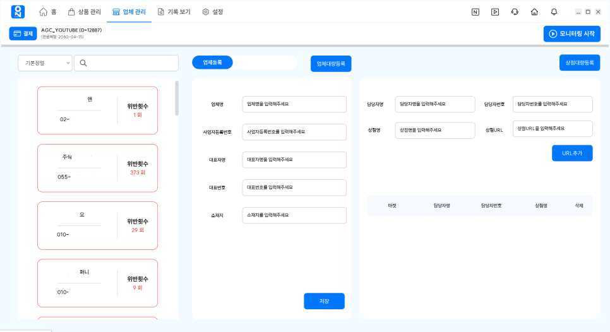
Task: Start monitoring with 모니터링 시작 button
Action: point(572,34)
